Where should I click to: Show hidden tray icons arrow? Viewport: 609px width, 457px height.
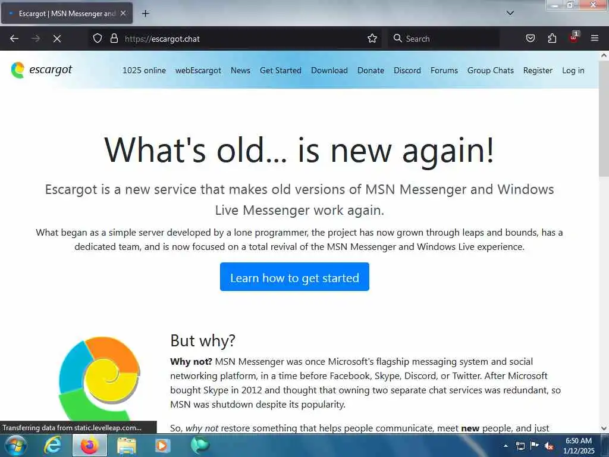tap(506, 446)
